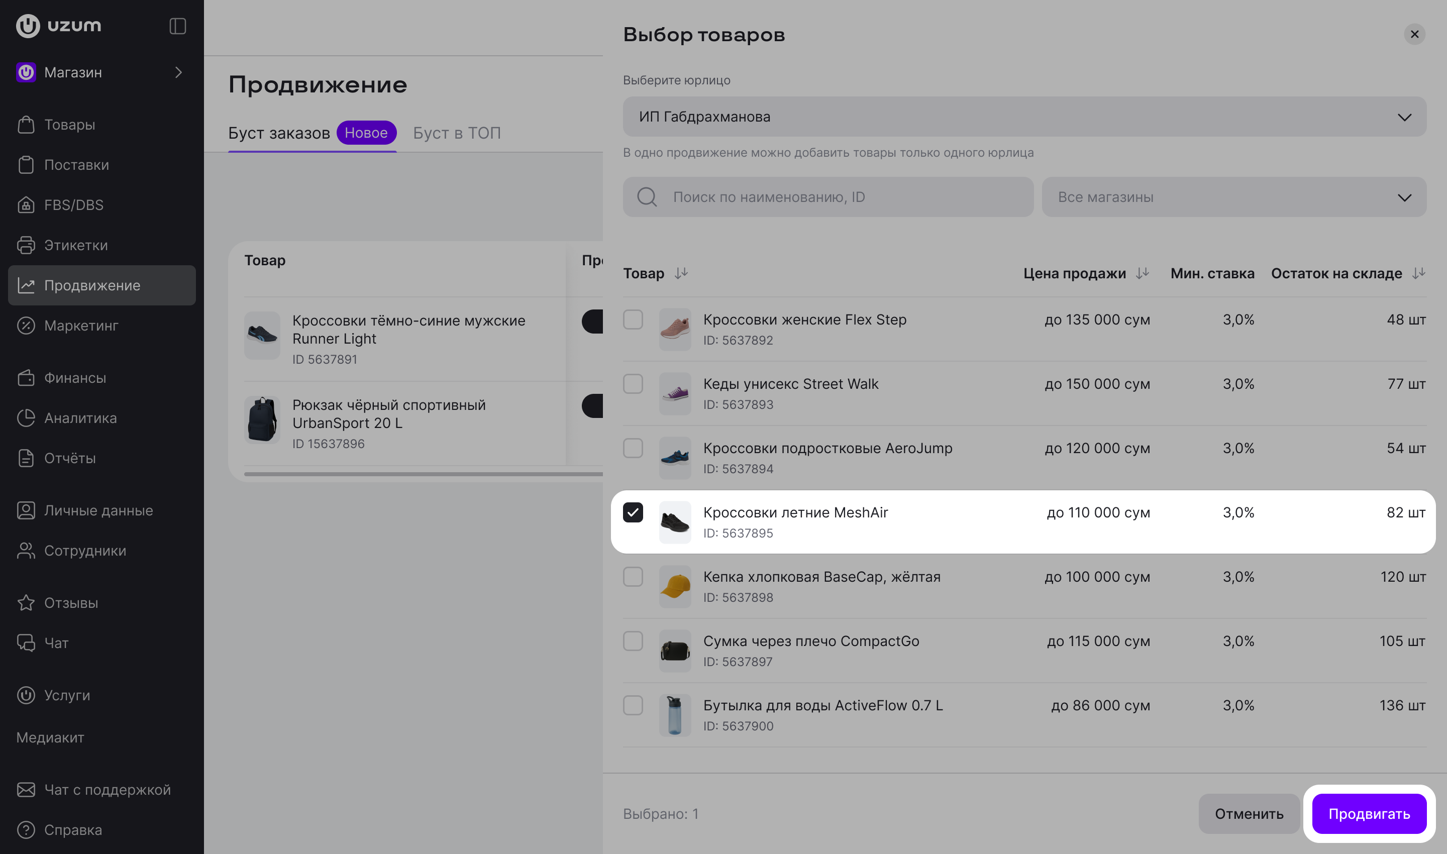The width and height of the screenshot is (1447, 854).
Task: Open Отзывы page
Action: point(102,603)
